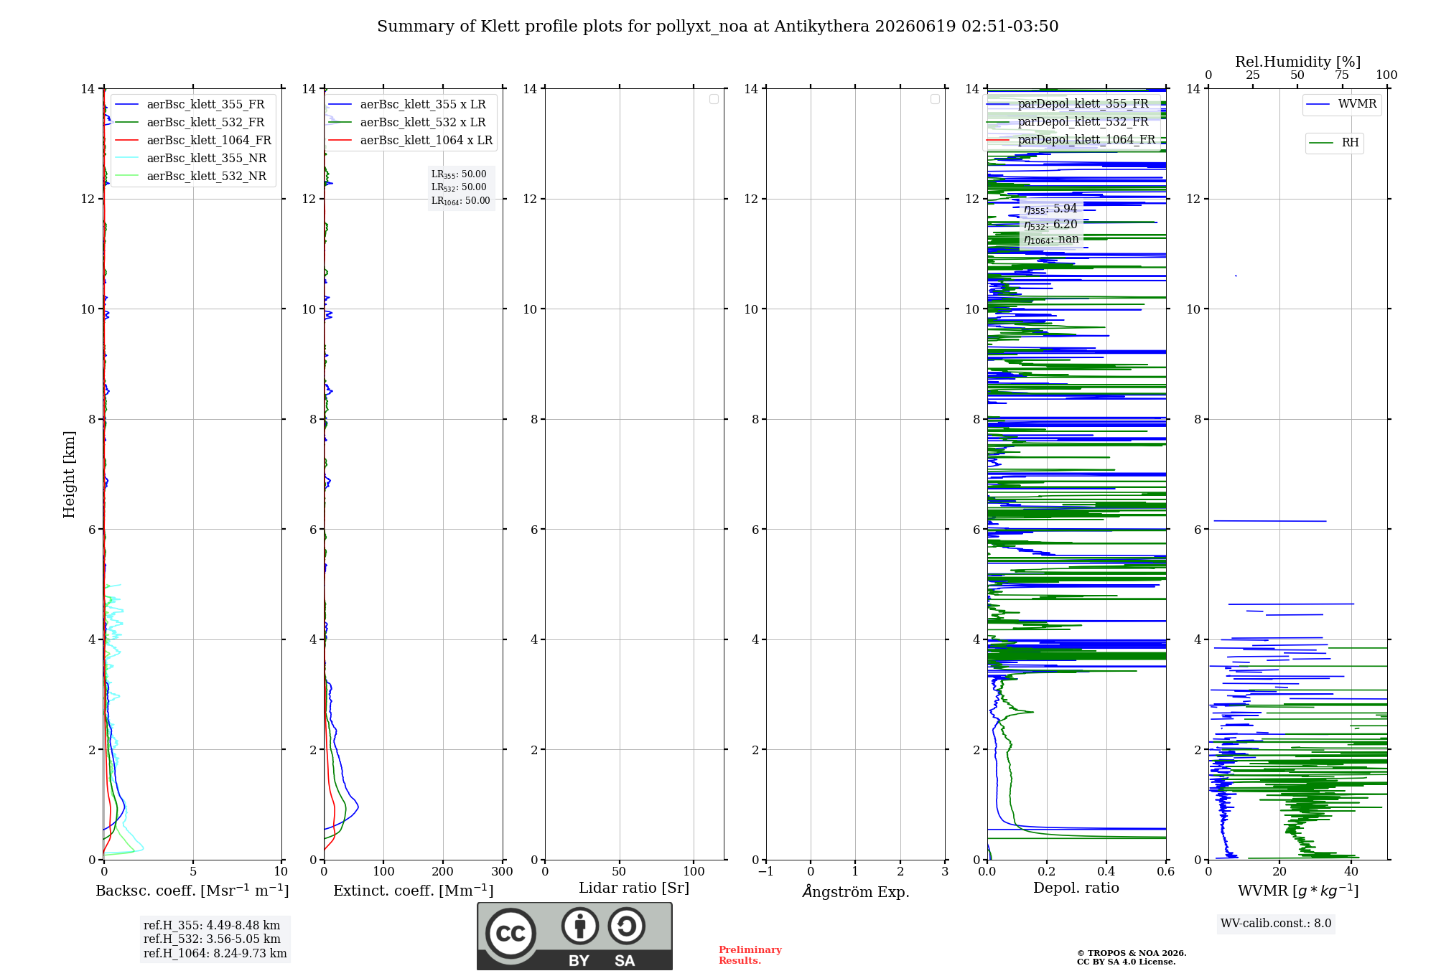1436x976 pixels.
Task: Click the empty legend box in Ångström Exp. plot
Action: [x=935, y=99]
